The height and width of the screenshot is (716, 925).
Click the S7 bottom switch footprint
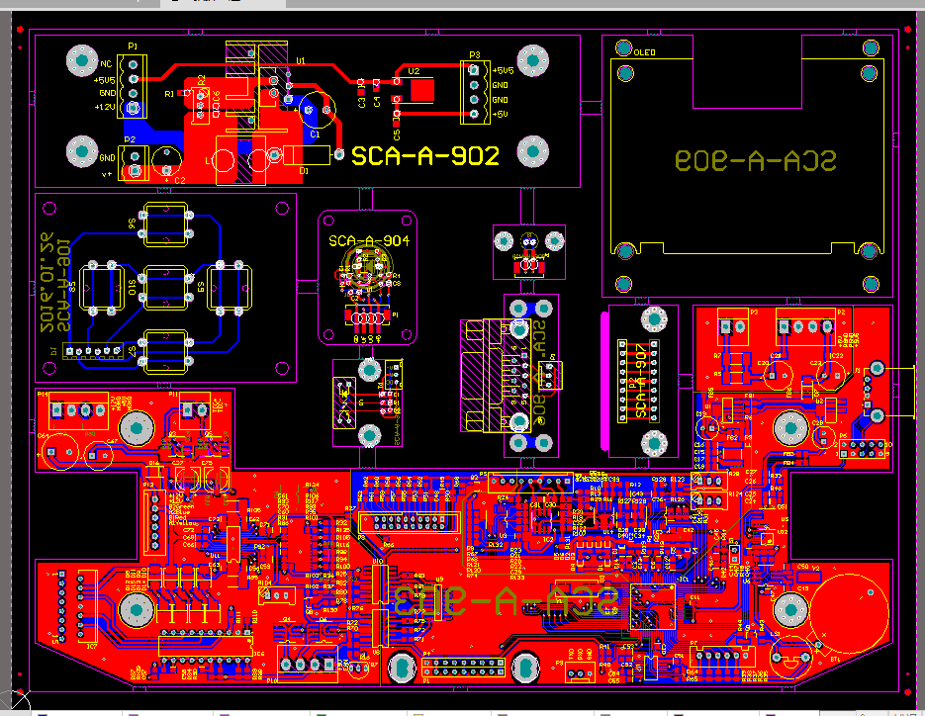[x=166, y=348]
